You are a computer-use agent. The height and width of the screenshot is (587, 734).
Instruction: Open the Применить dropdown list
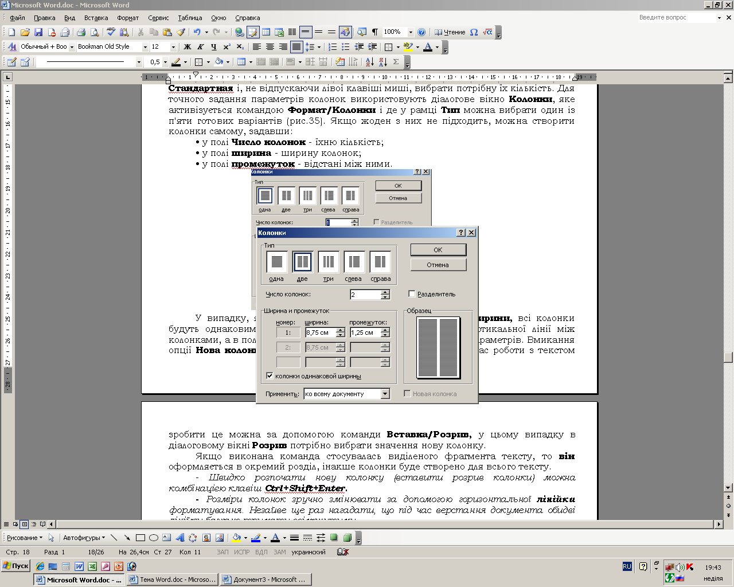point(385,394)
